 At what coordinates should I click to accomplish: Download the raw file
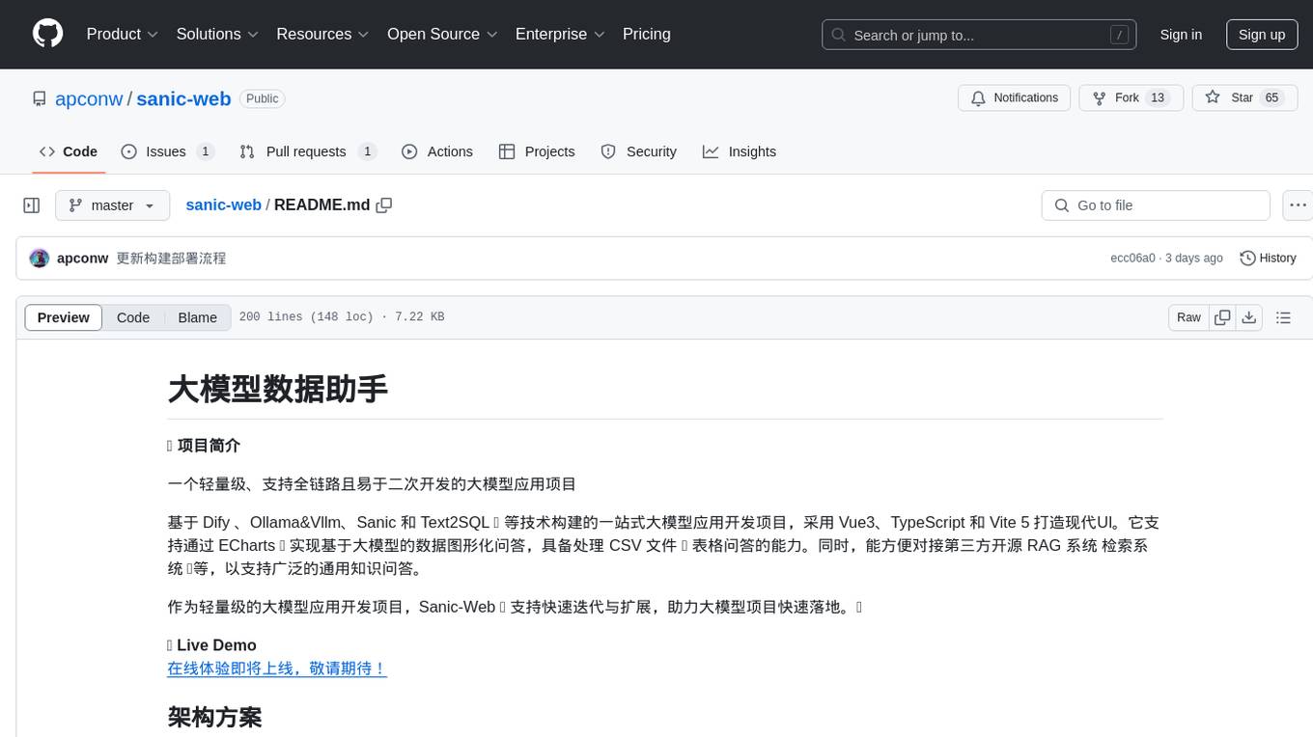[1248, 317]
